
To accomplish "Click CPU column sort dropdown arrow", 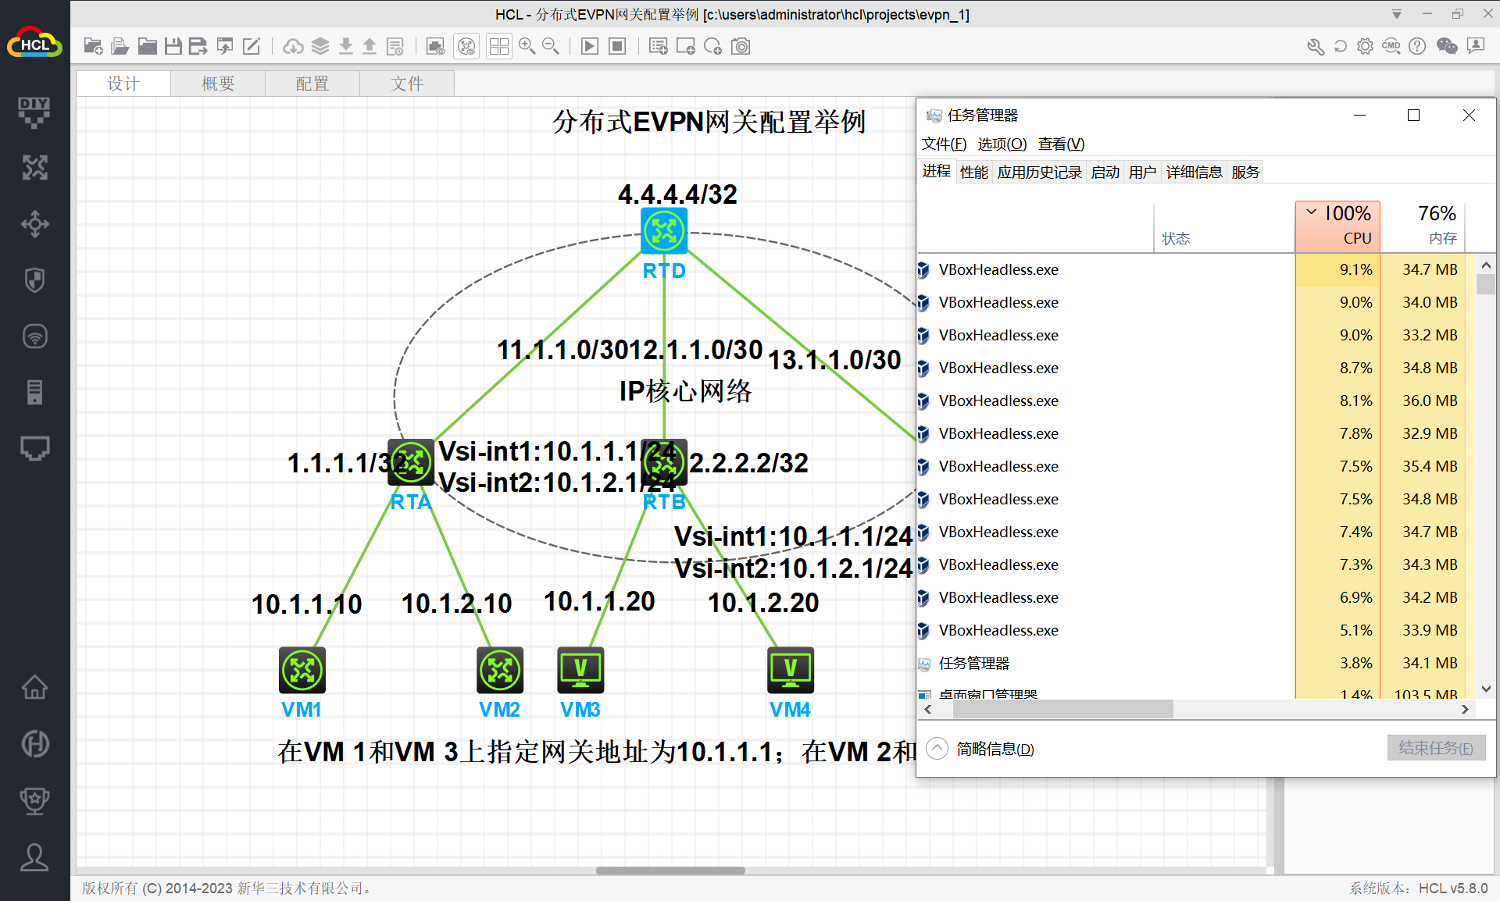I will coord(1312,212).
